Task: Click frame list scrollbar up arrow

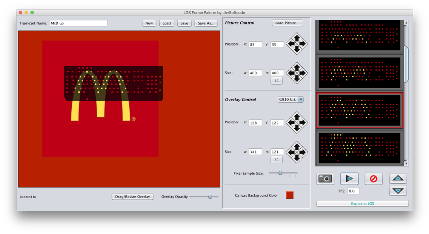Action: pos(406,23)
